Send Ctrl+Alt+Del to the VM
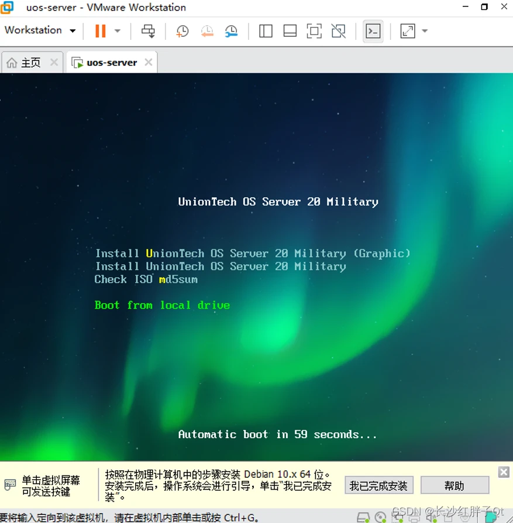Viewport: 513px width, 523px height. [148, 31]
